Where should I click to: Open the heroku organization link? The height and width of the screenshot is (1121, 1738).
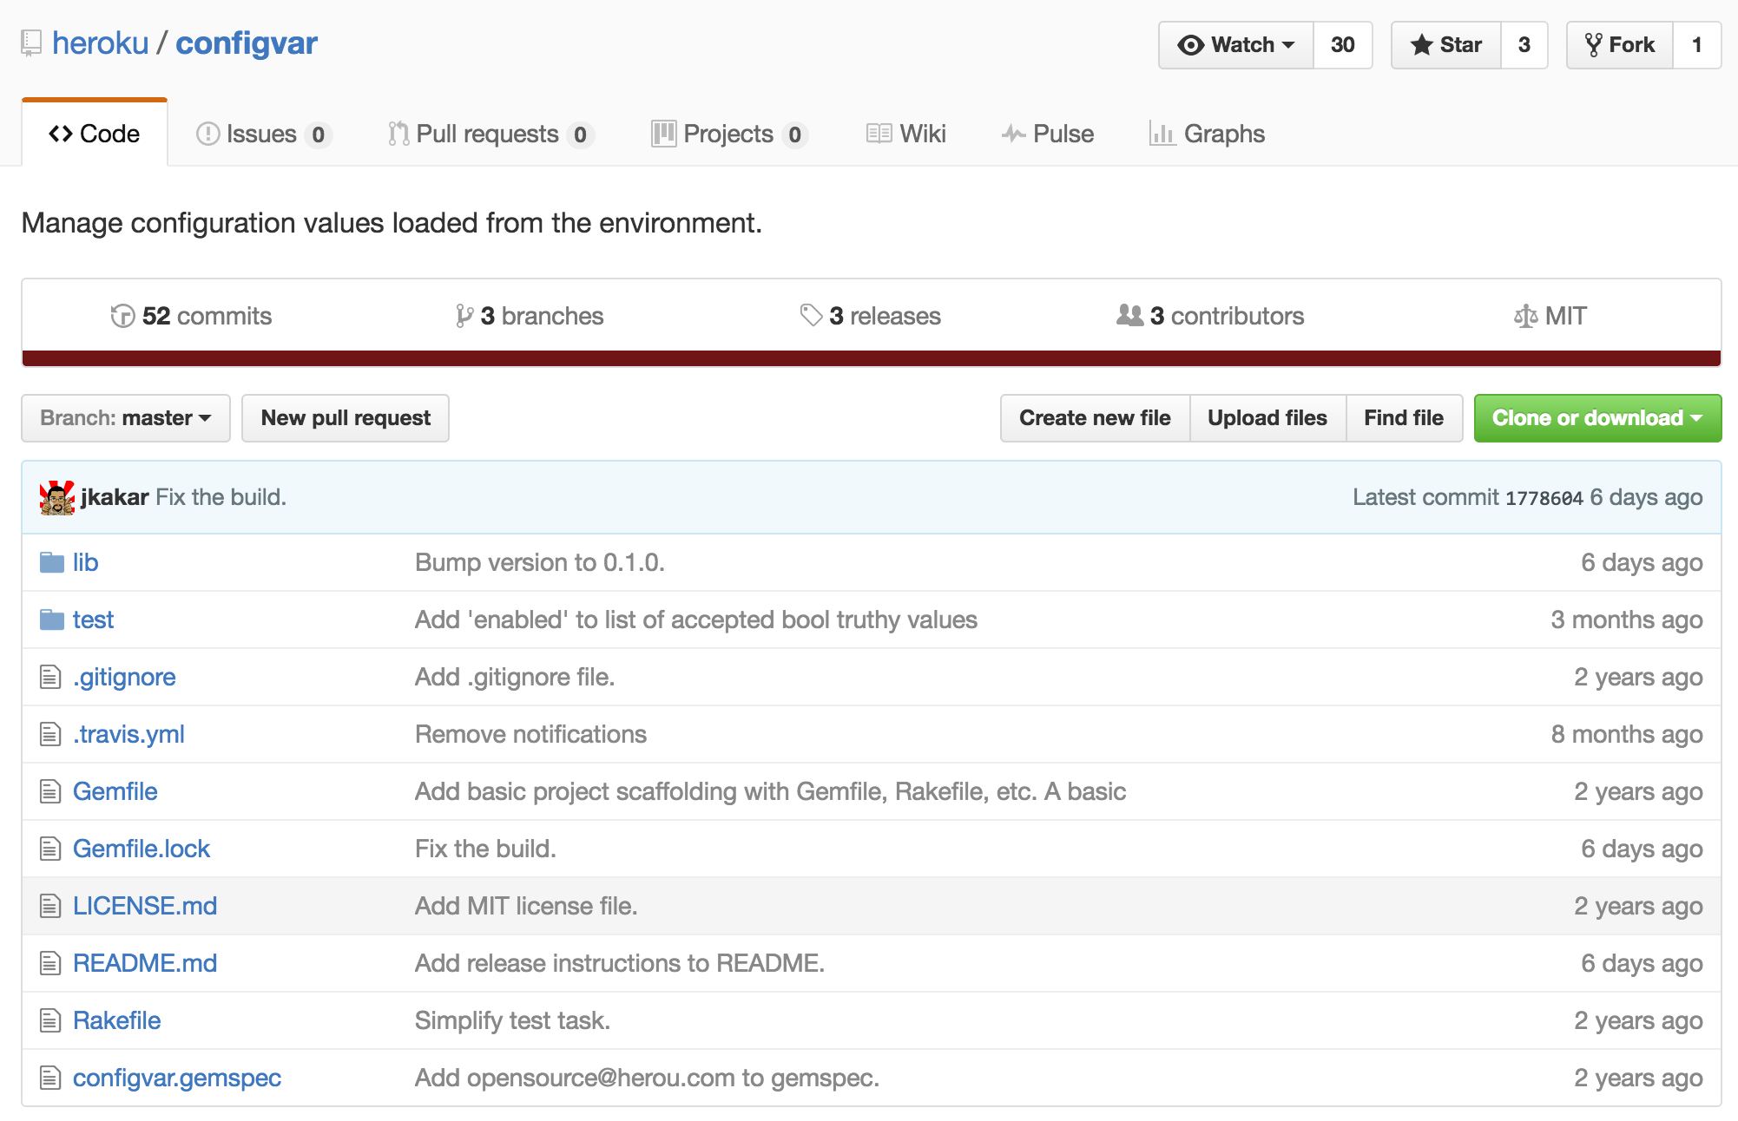click(101, 43)
